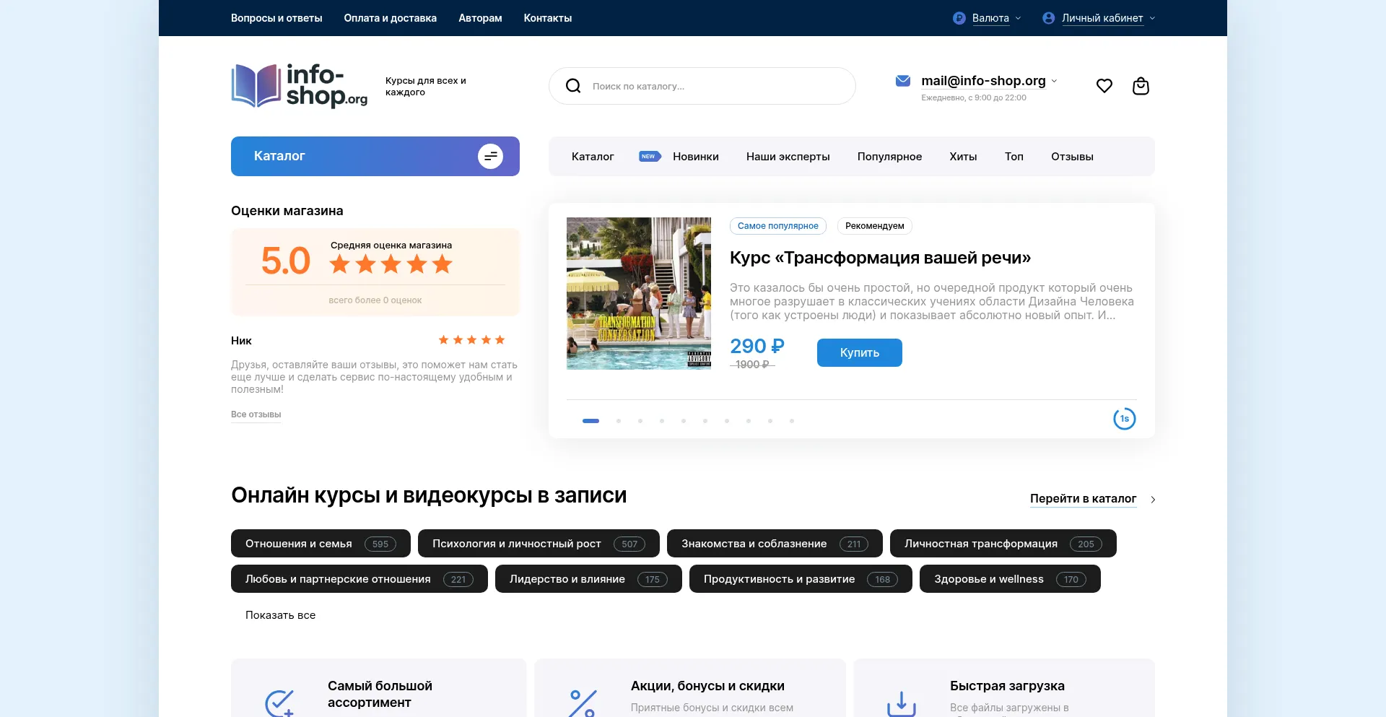Open the course cover thumbnail image
The height and width of the screenshot is (717, 1386).
pos(638,293)
